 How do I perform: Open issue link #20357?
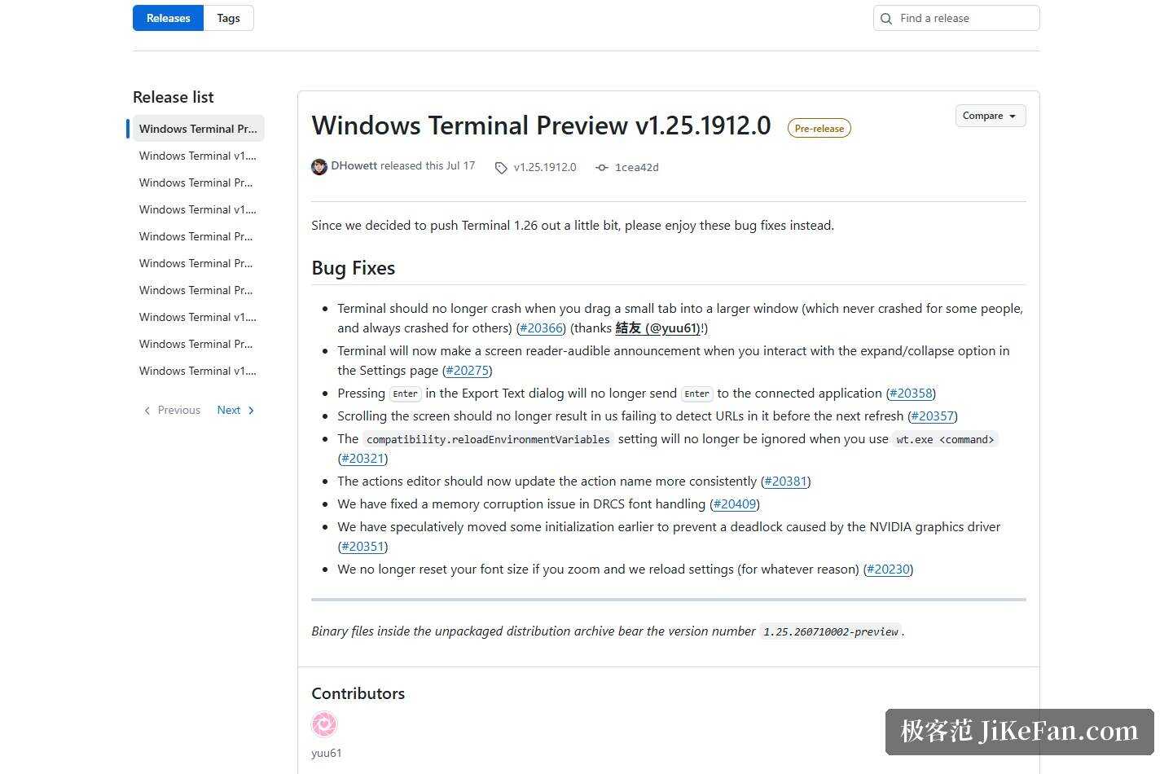tap(933, 416)
